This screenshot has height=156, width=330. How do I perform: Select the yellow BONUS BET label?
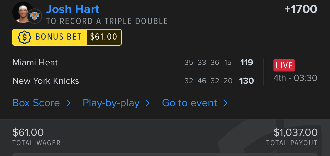point(58,37)
